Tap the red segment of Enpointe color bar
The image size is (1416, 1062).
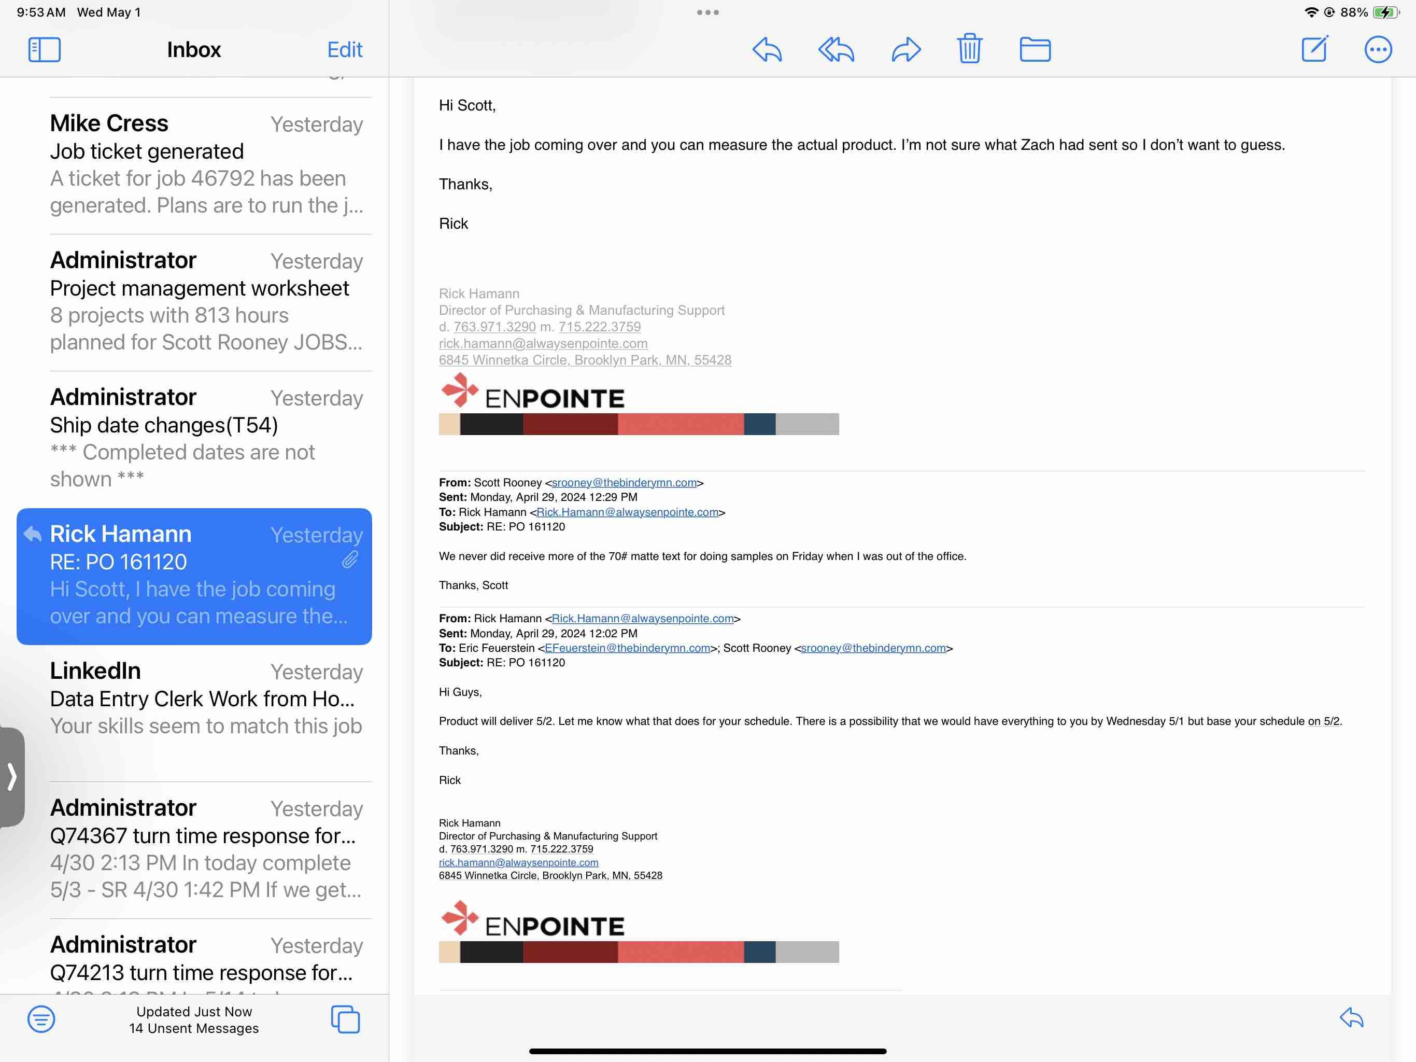pos(680,424)
